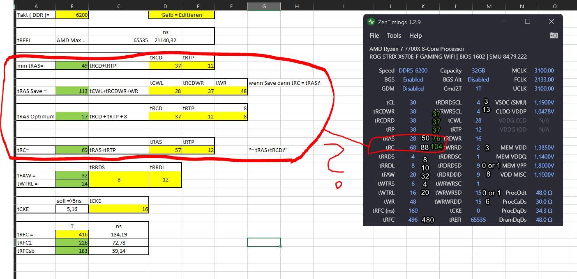Select the 'tCWL+tRCDWR+WR' formula text cell
This screenshot has height=279, width=577.
pyautogui.click(x=119, y=91)
